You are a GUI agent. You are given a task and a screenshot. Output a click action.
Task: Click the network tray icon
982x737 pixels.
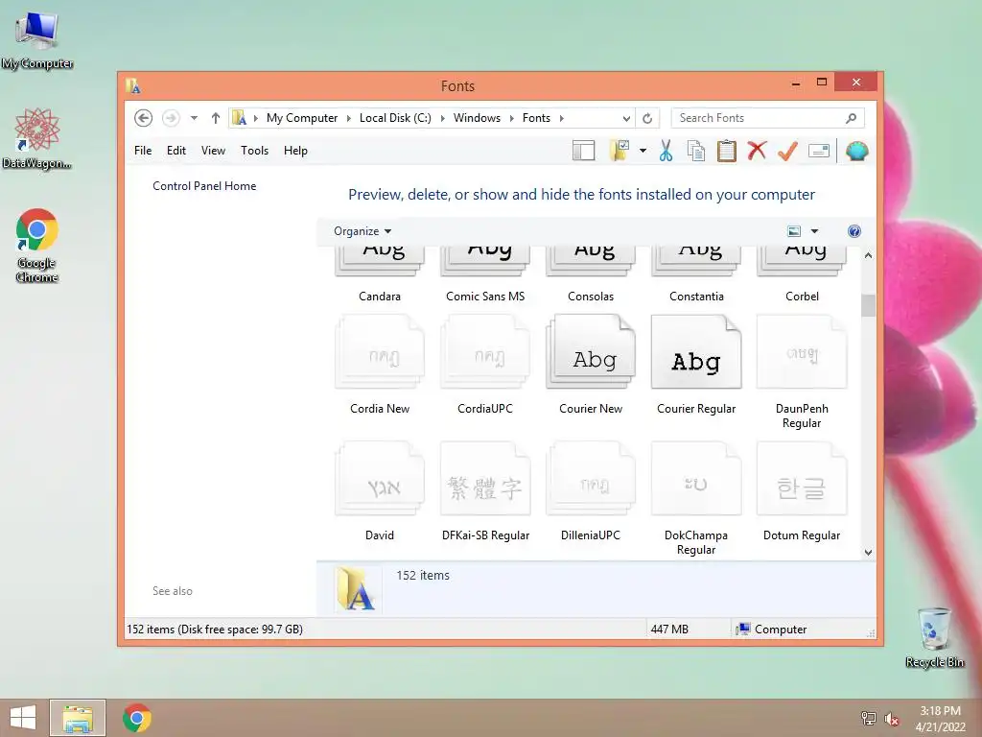868,719
